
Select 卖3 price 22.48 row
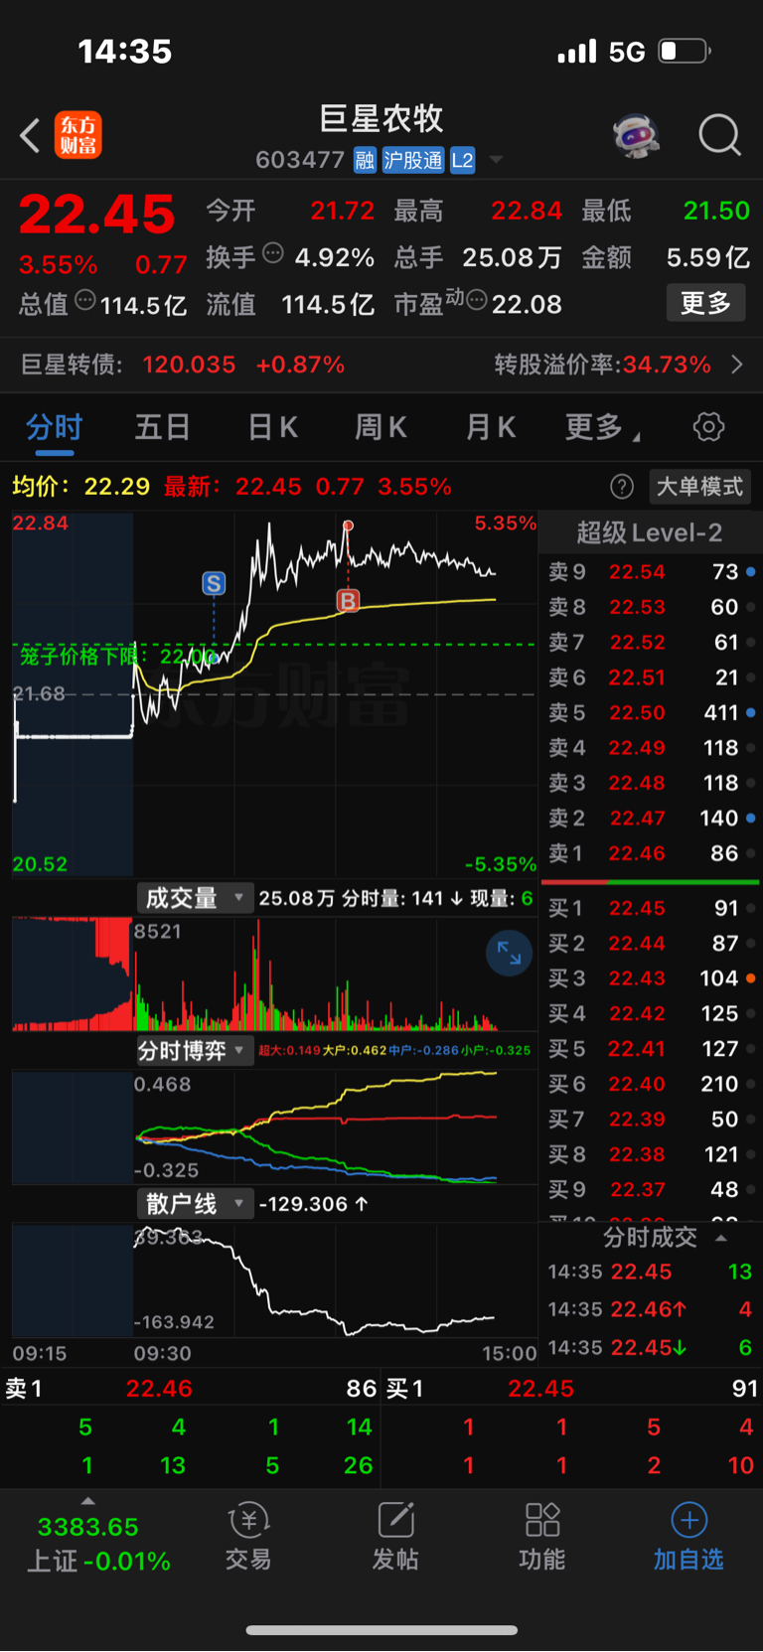click(652, 783)
